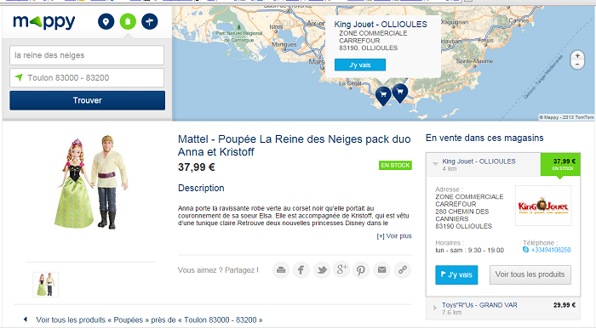
Task: Click the second store marker on map
Action: 400,93
